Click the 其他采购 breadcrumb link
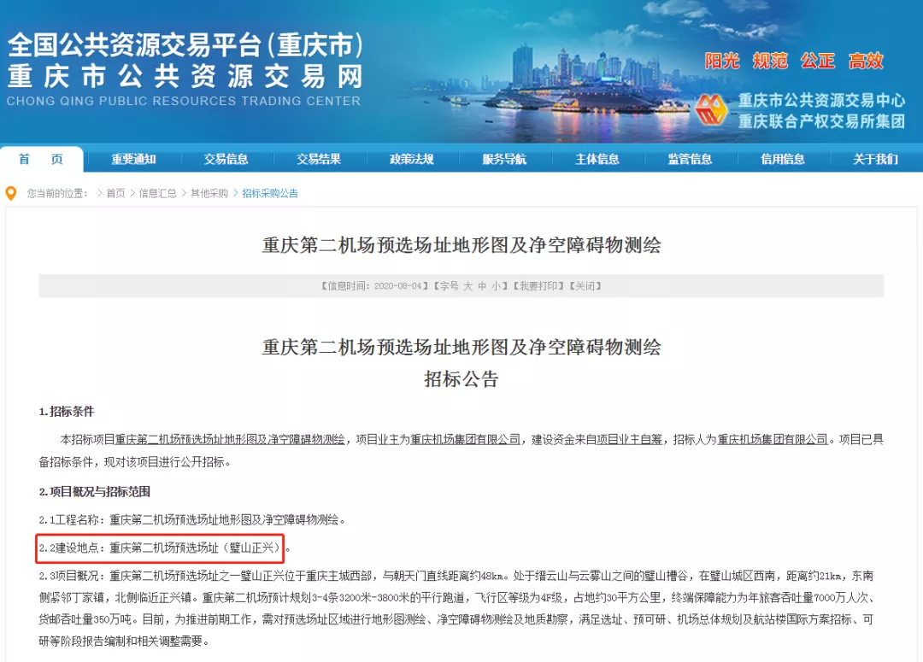Screen dimensions: 923x662 (x=209, y=193)
